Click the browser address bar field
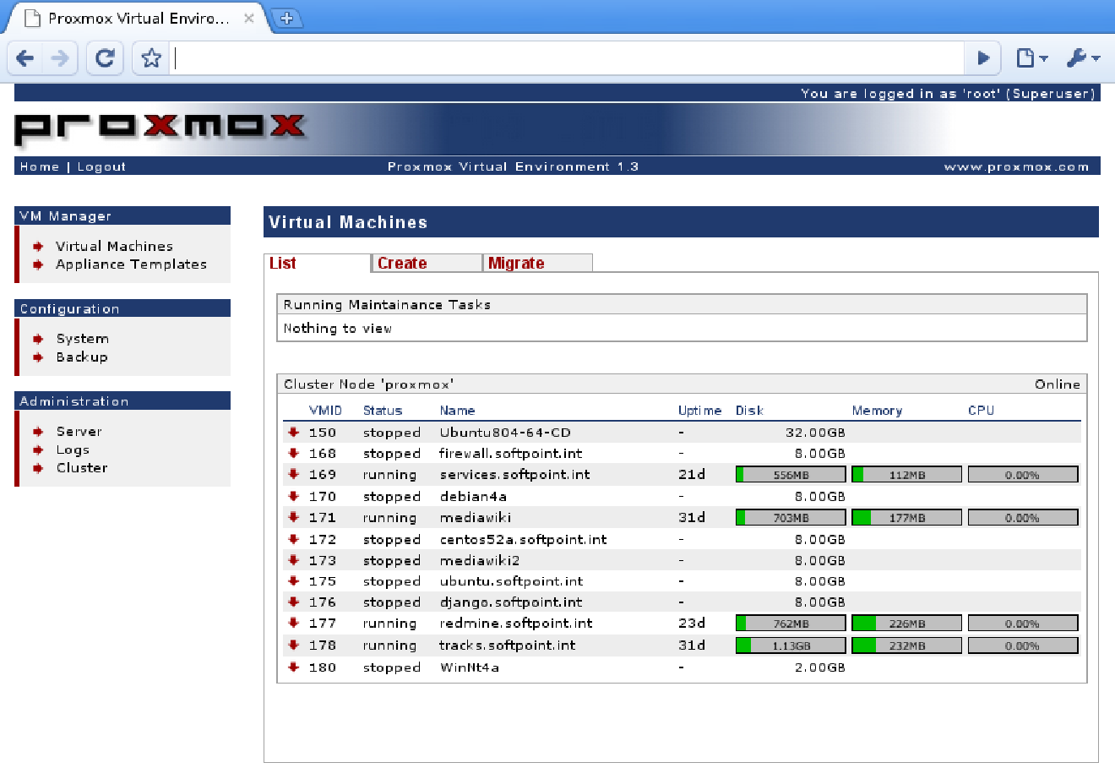1115x779 pixels. [x=566, y=58]
